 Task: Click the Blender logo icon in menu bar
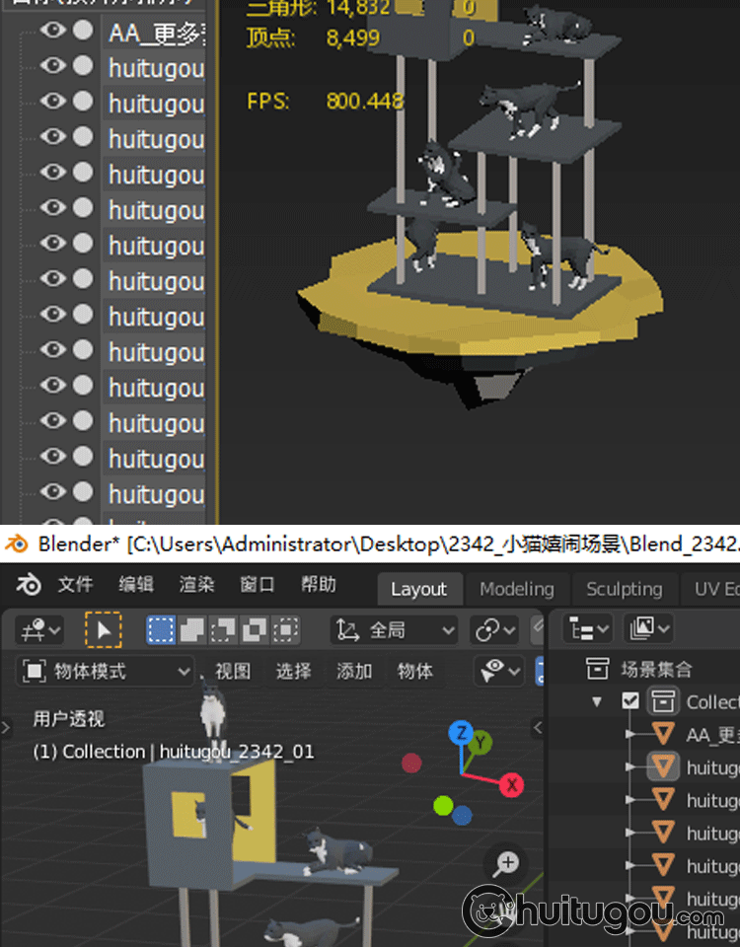(x=29, y=585)
